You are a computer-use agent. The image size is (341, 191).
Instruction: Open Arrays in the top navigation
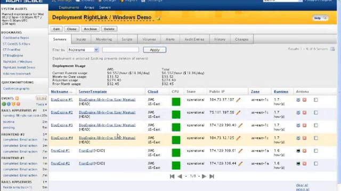pyautogui.click(x=89, y=7)
